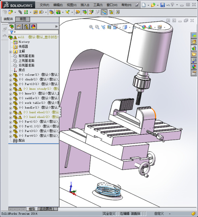Open the DisplayManager tab
198x217 pixels.
coord(33,27)
